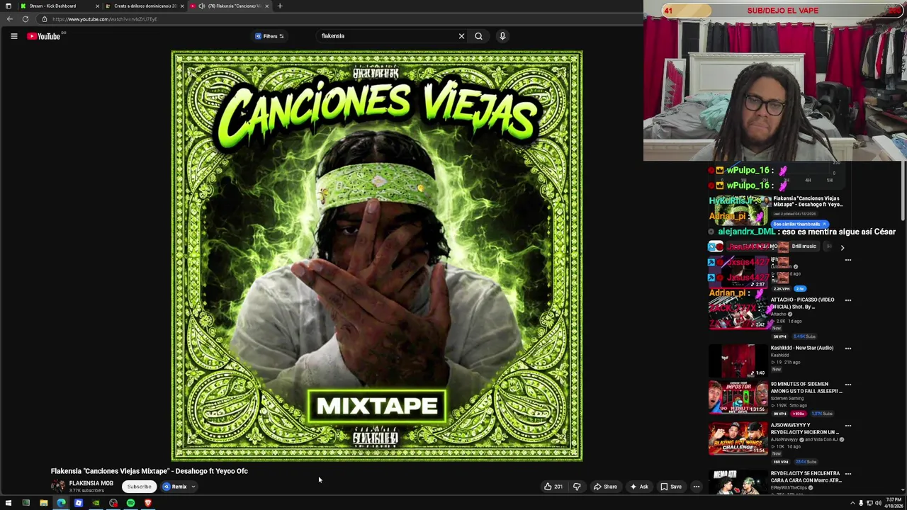This screenshot has height=510, width=907.
Task: Open clock showing 7:37 PM
Action: coord(894,503)
